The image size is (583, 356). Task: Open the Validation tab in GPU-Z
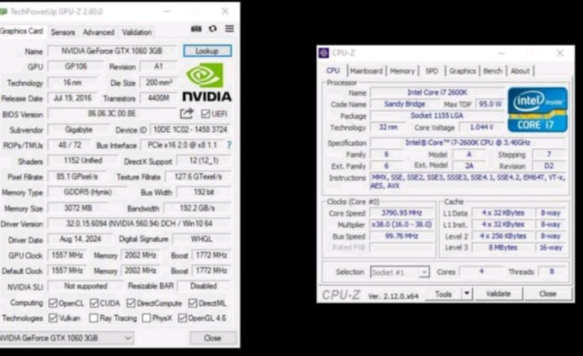(x=137, y=33)
